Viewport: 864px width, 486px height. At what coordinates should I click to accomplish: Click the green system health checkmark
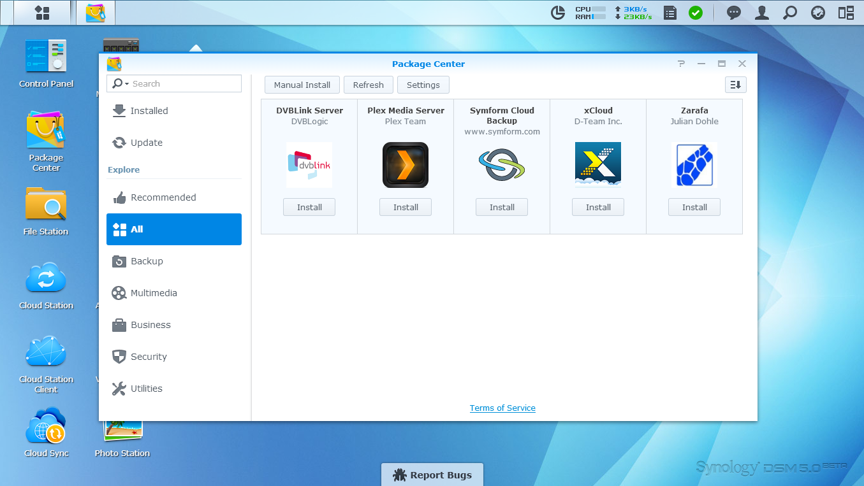tap(696, 13)
